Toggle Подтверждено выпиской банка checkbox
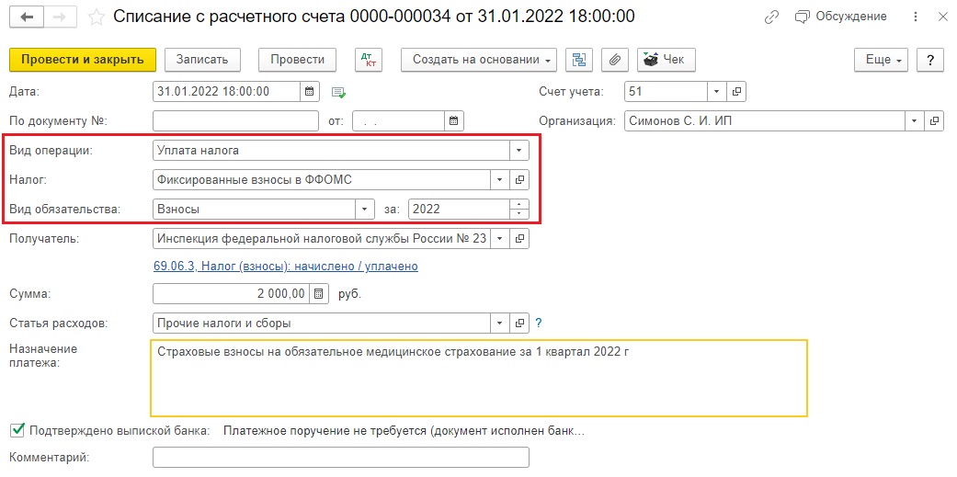Screen dimensions: 957x477 point(17,430)
